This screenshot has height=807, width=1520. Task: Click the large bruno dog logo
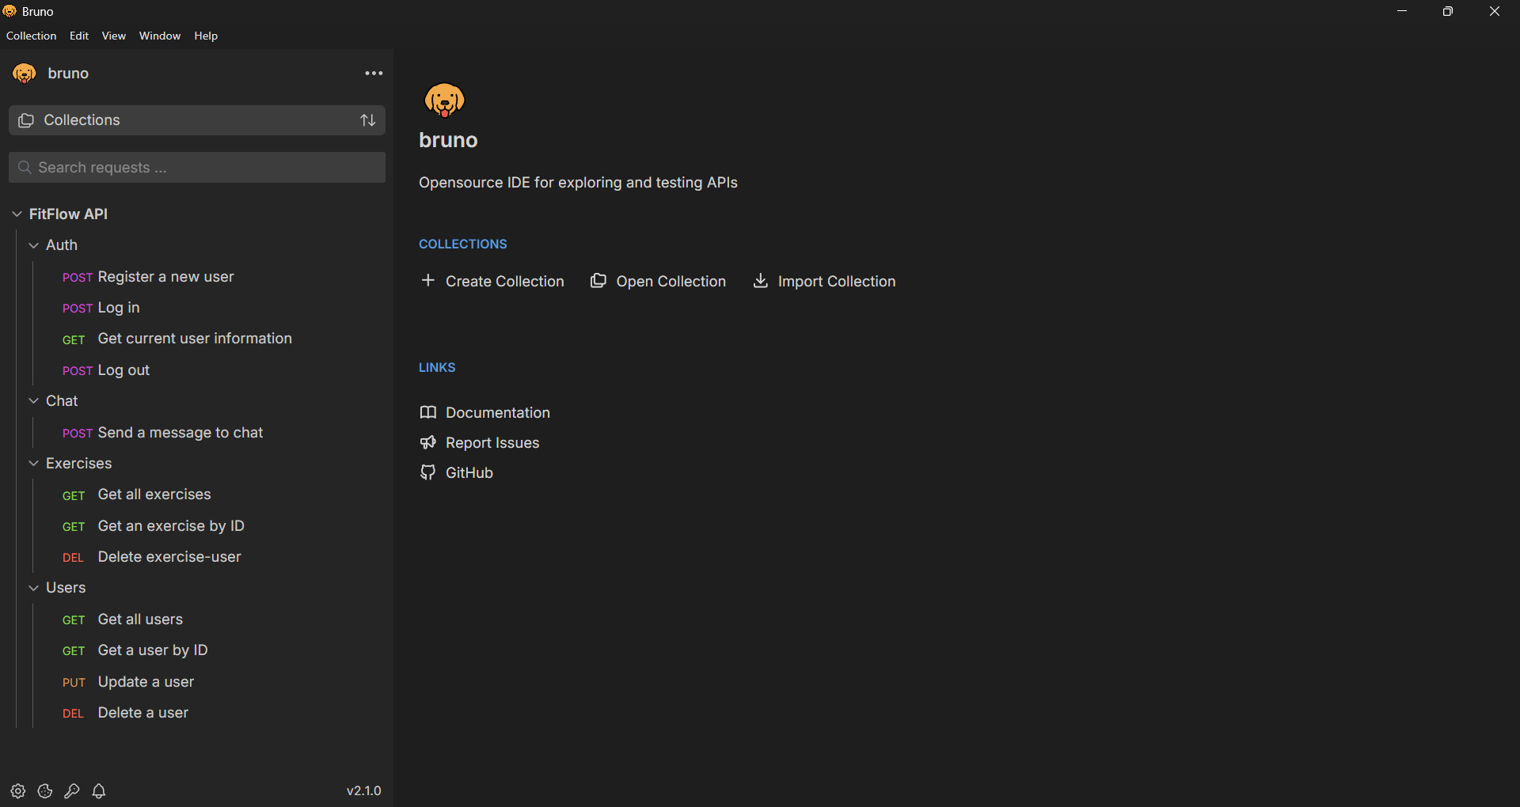point(444,100)
